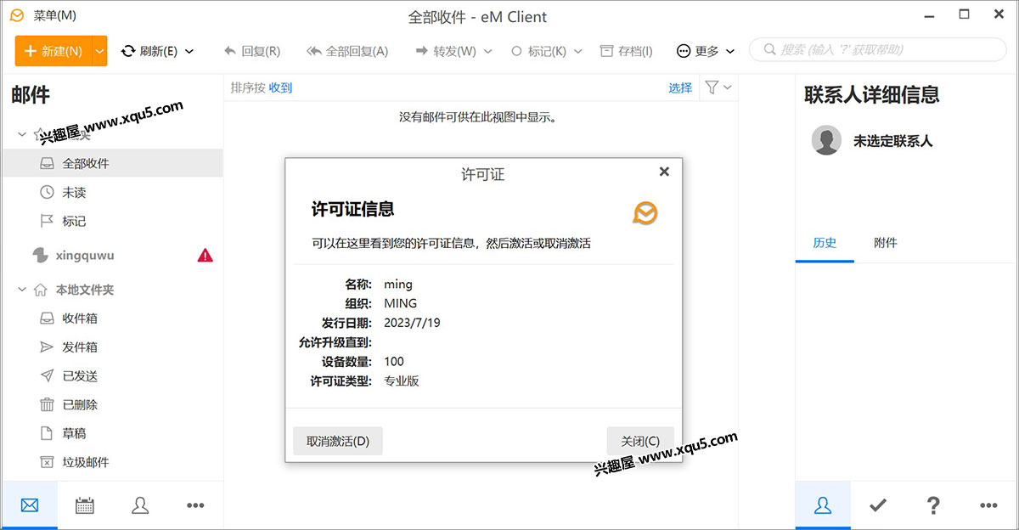Click issue date value 2023/7/19

[412, 323]
